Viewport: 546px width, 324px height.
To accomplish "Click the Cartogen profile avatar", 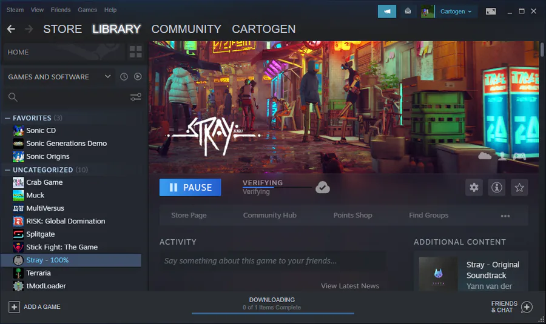I will pyautogui.click(x=427, y=12).
